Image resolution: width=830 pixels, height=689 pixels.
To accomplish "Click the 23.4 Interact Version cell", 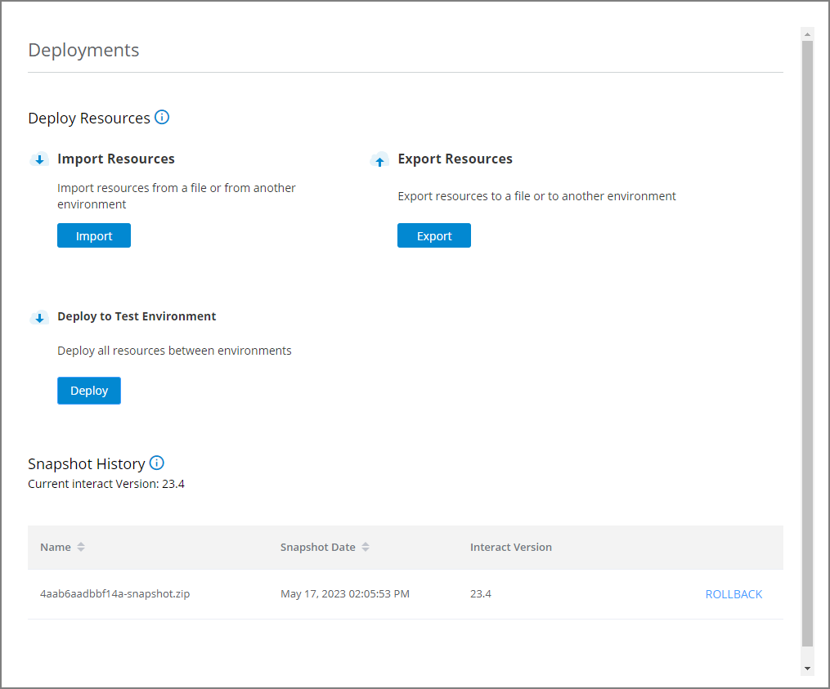I will pyautogui.click(x=481, y=593).
